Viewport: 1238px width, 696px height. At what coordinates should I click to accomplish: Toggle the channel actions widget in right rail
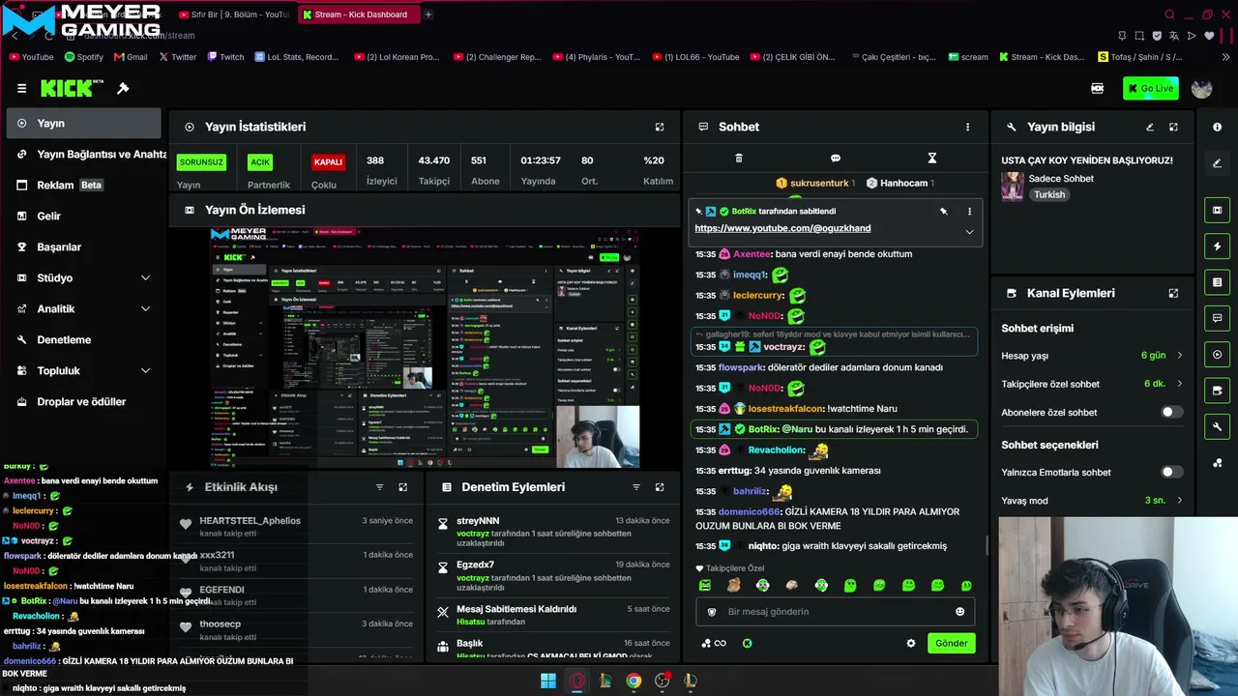1217,391
